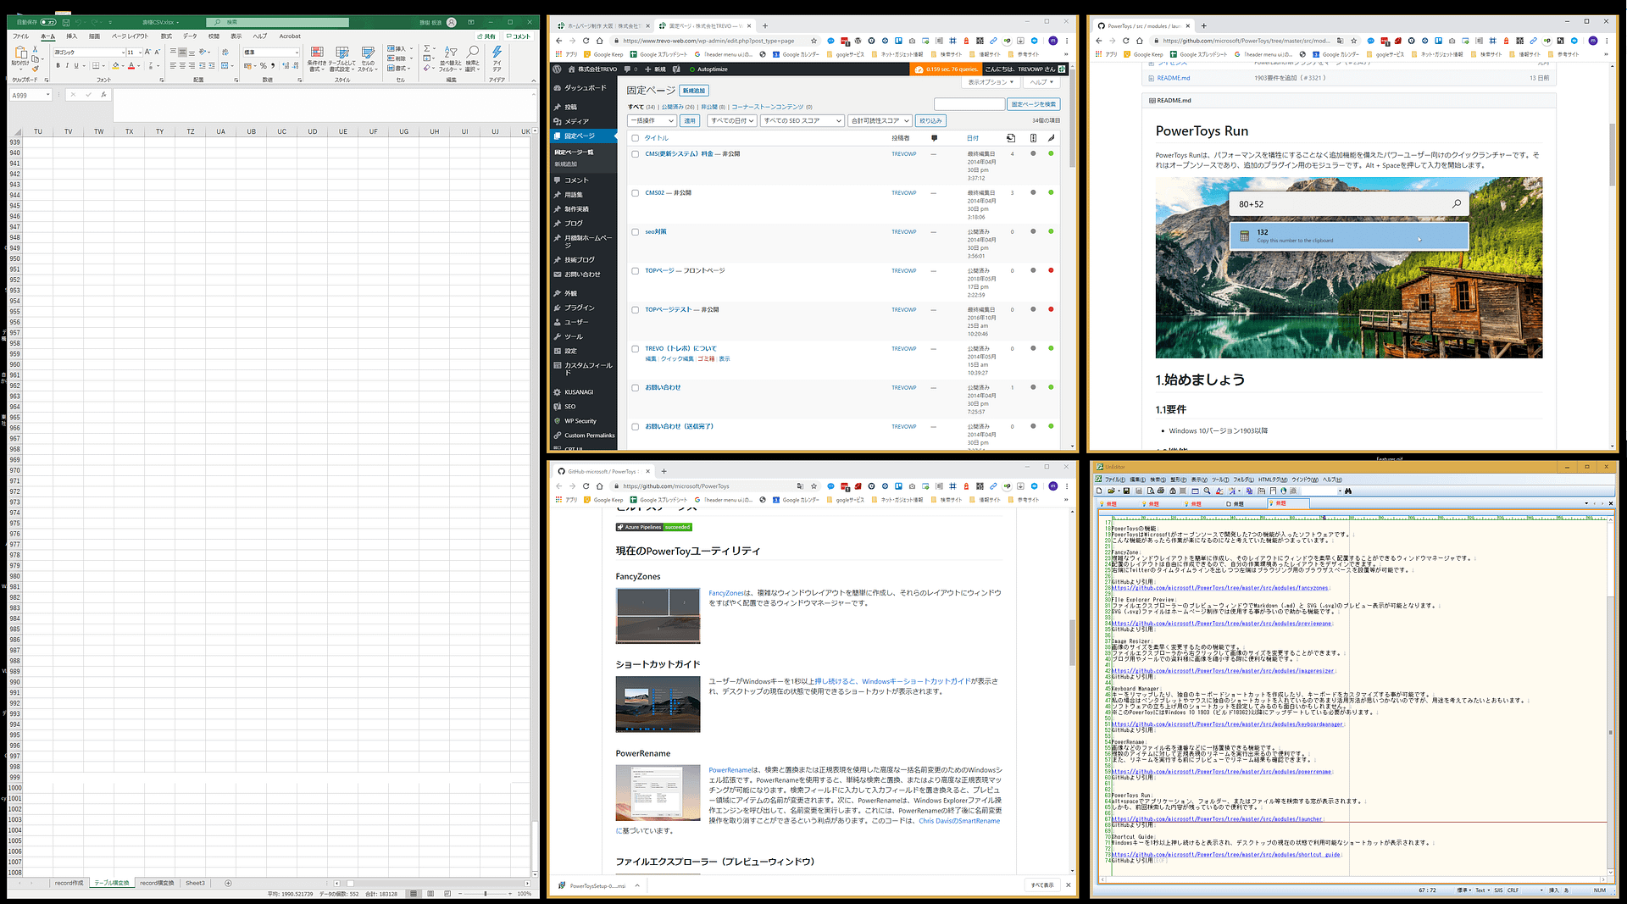
Task: Switch to the Sheet3 worksheet tab
Action: tap(195, 883)
